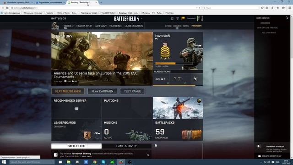
Task: Click the browser search box
Action: [231, 8]
